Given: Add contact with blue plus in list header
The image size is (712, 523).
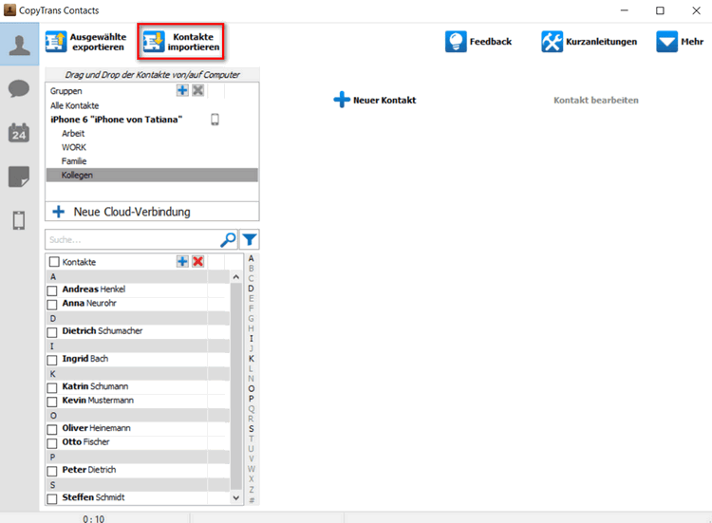Looking at the screenshot, I should pos(182,262).
